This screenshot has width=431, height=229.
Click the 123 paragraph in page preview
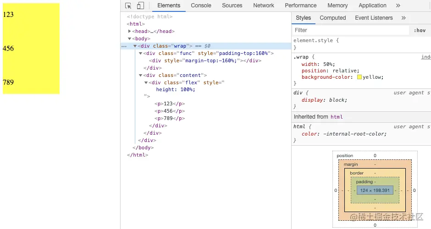(x=8, y=15)
